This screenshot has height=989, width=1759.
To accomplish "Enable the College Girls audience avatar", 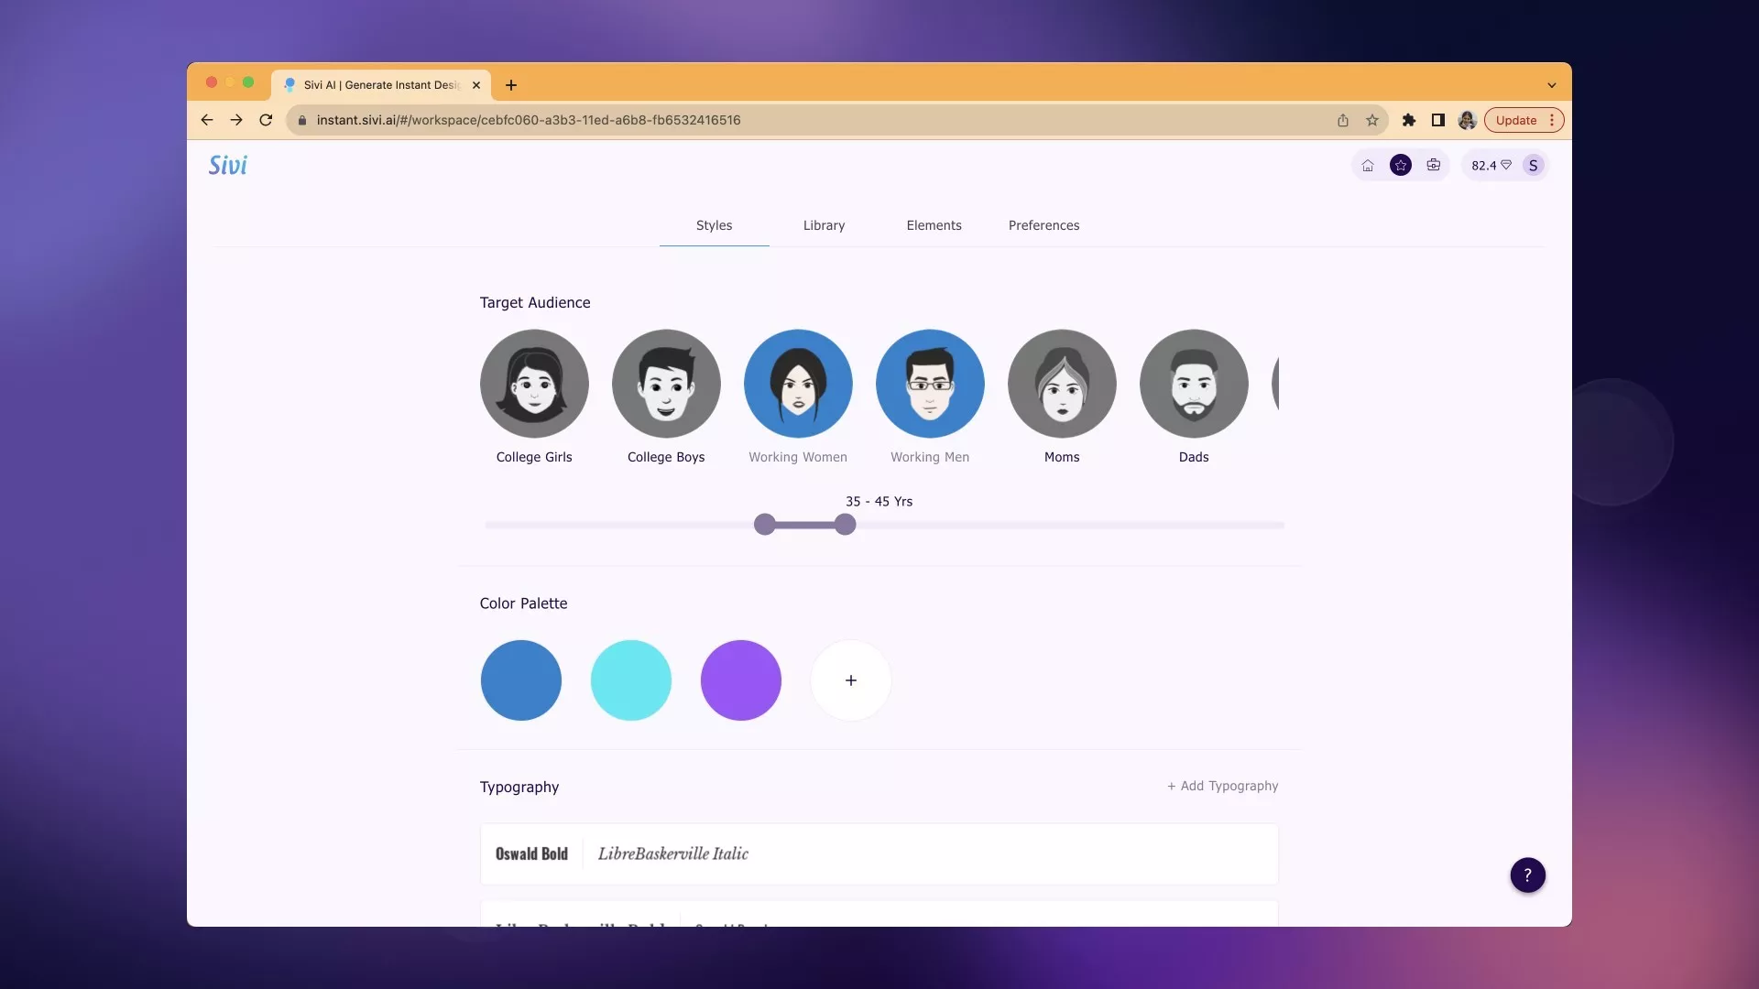I will 533,384.
